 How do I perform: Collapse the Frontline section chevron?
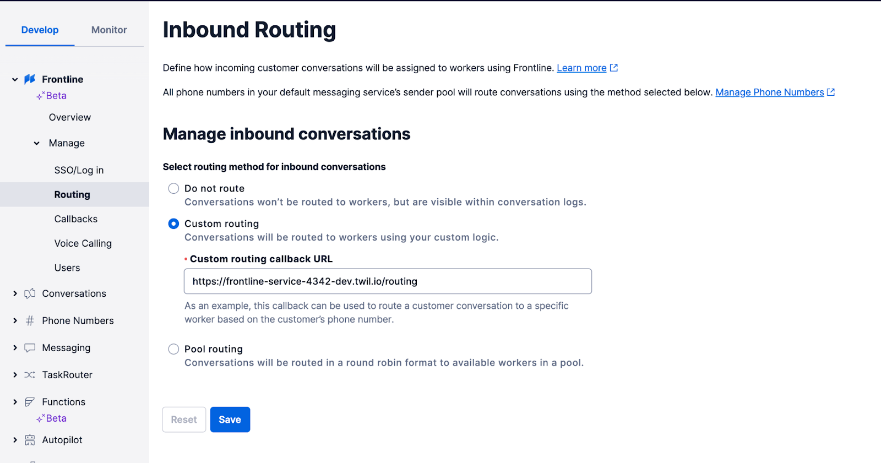pyautogui.click(x=15, y=79)
